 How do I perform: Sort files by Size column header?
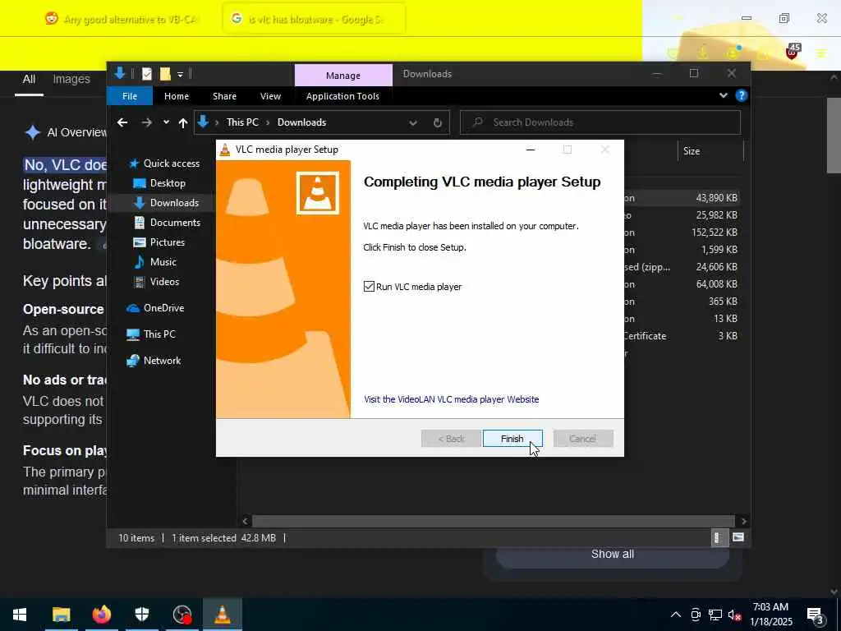click(x=710, y=151)
